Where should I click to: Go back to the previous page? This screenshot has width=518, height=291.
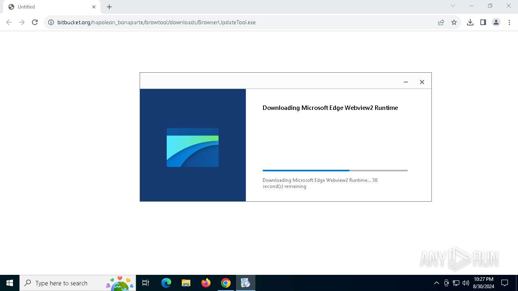click(9, 22)
